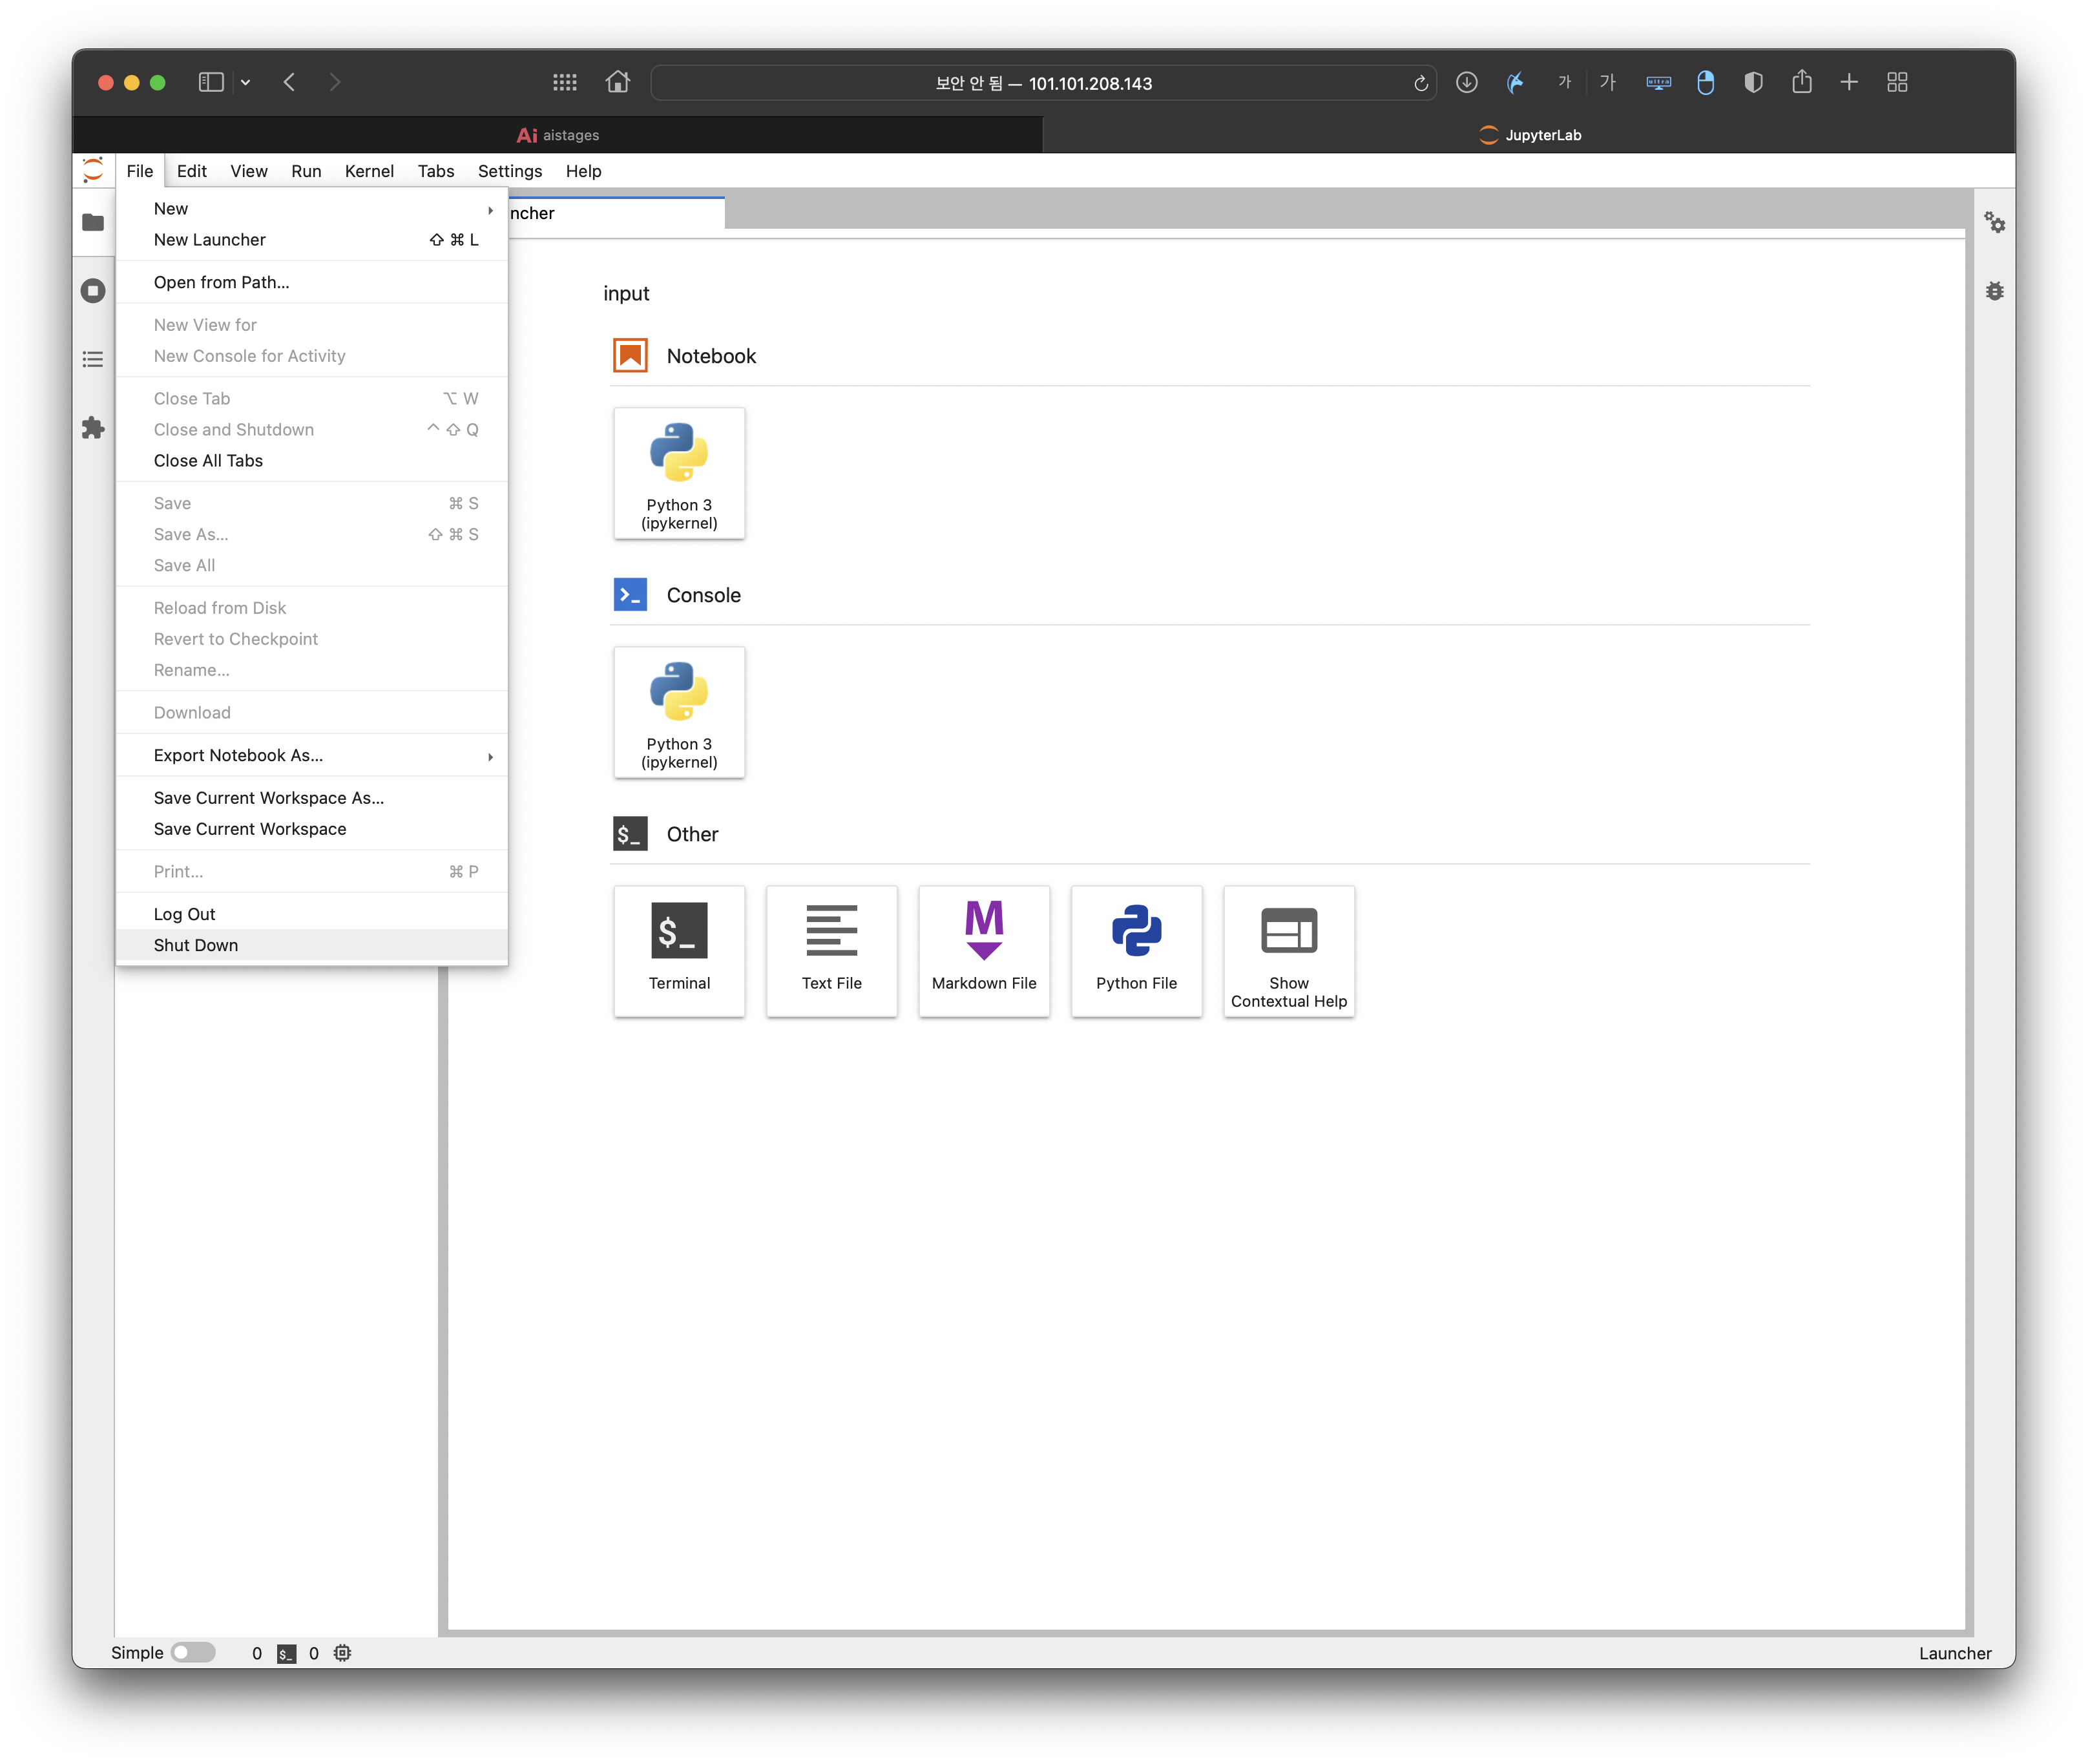Show Safari tab overview grid icon
2088x1764 pixels.
[x=1897, y=82]
